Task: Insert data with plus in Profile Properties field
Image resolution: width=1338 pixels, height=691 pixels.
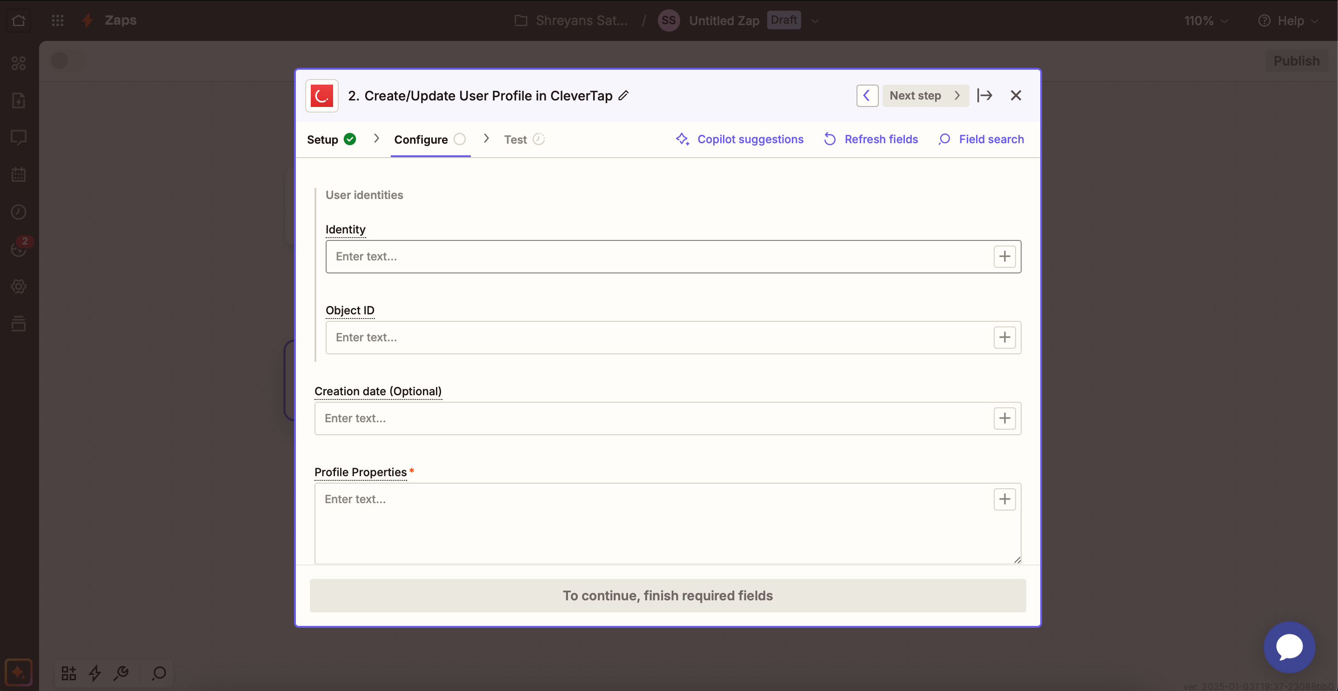Action: 1004,499
